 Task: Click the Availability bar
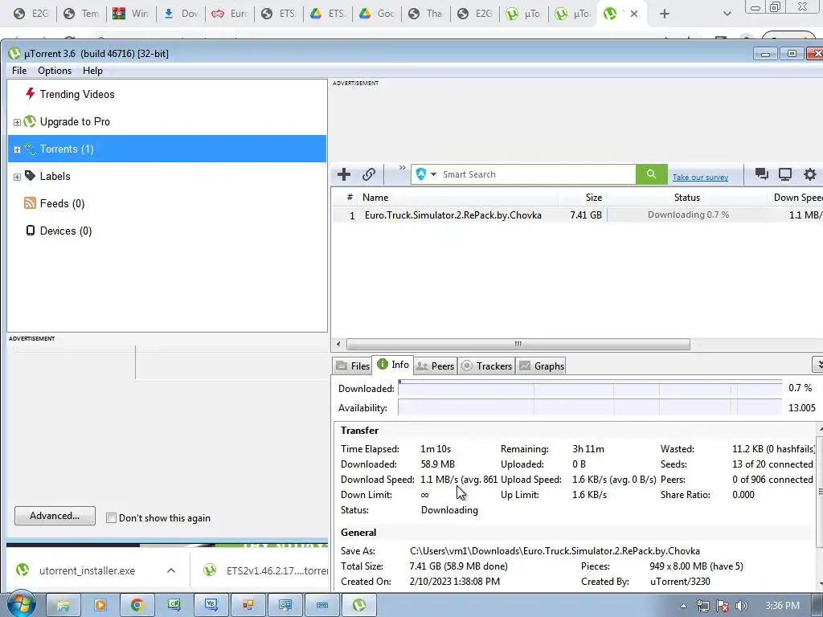590,407
